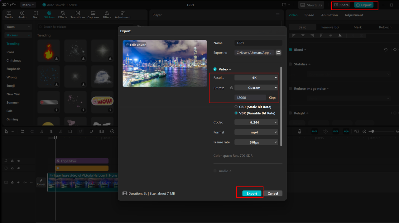Toggle the Audio checkbox in Export dialog
Screen dimensions: 399x223
click(x=215, y=171)
